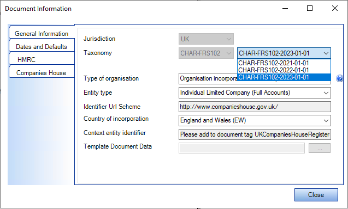Collapse the taxonomy version combo box arrow
The width and height of the screenshot is (348, 209).
click(326, 53)
